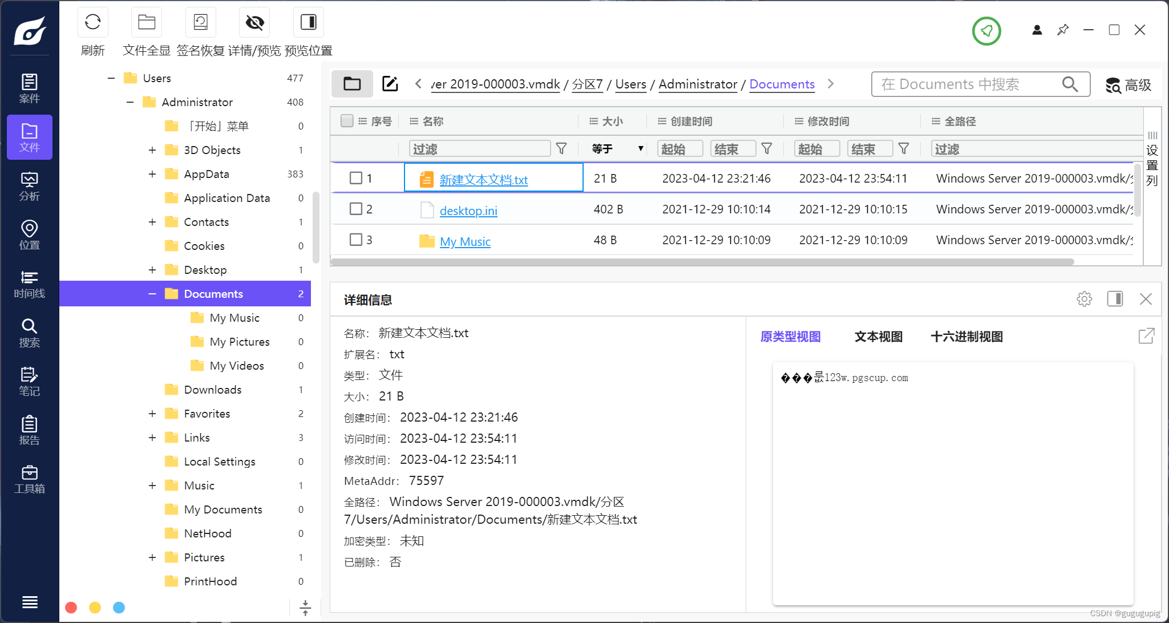This screenshot has width=1169, height=623.
Task: Switch to the 十六进制视图 hex tab
Action: tap(966, 337)
